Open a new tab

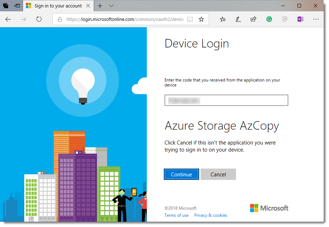pyautogui.click(x=100, y=6)
